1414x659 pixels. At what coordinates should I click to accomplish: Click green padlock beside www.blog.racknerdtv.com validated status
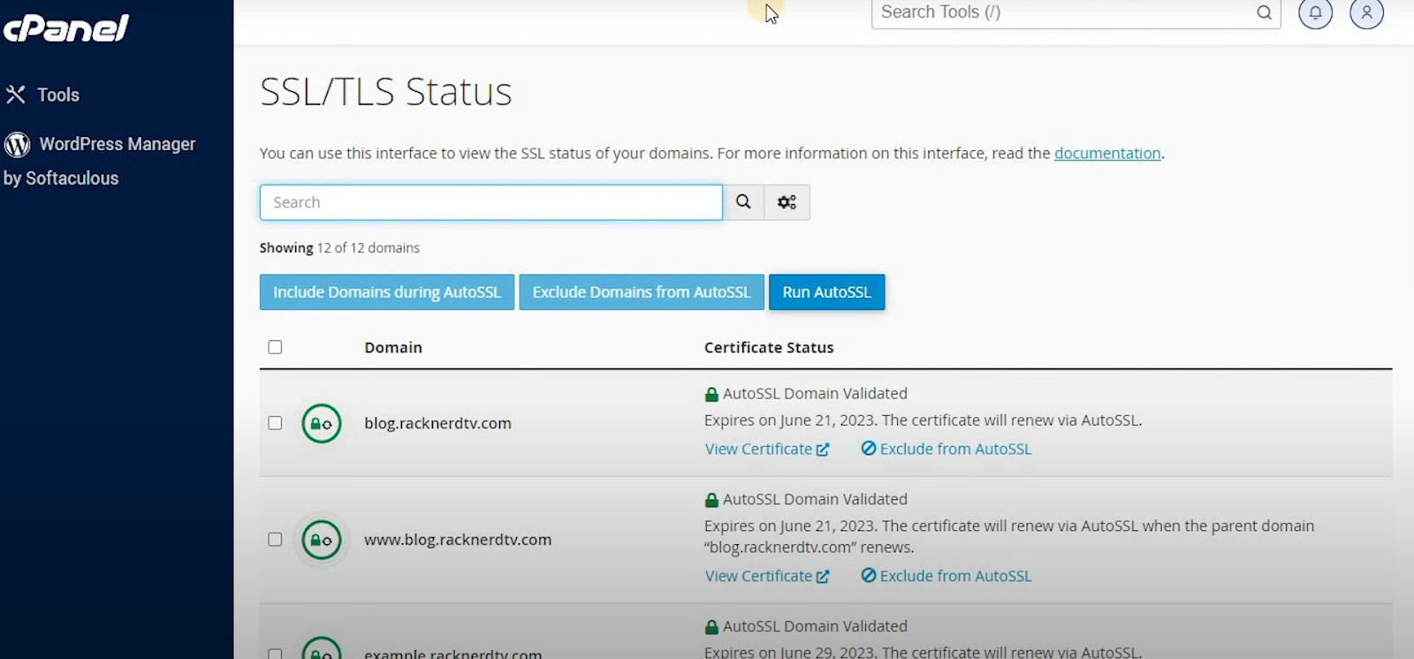pyautogui.click(x=711, y=500)
